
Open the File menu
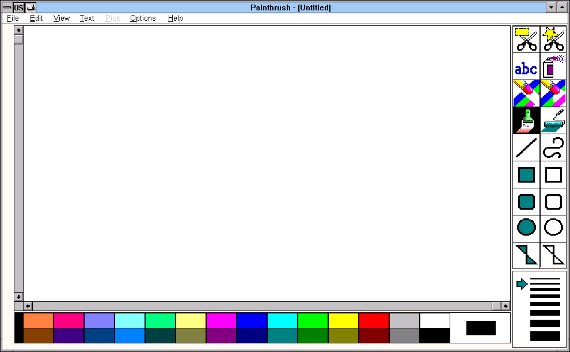pyautogui.click(x=13, y=18)
